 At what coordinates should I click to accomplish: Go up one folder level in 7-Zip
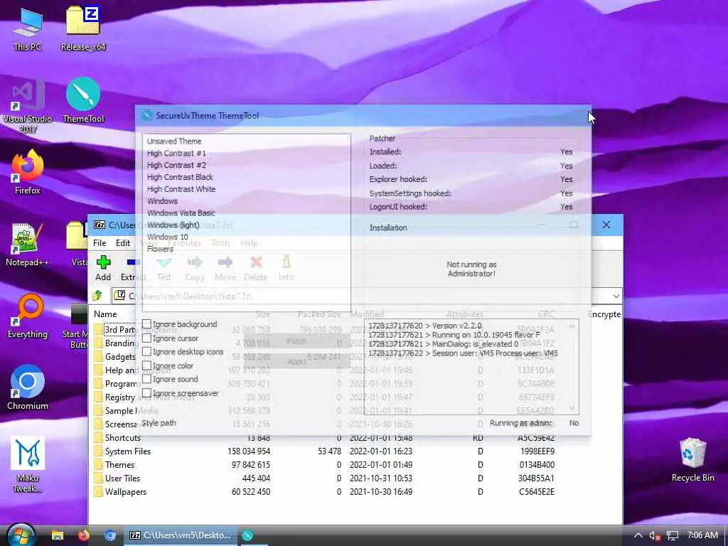(x=97, y=295)
